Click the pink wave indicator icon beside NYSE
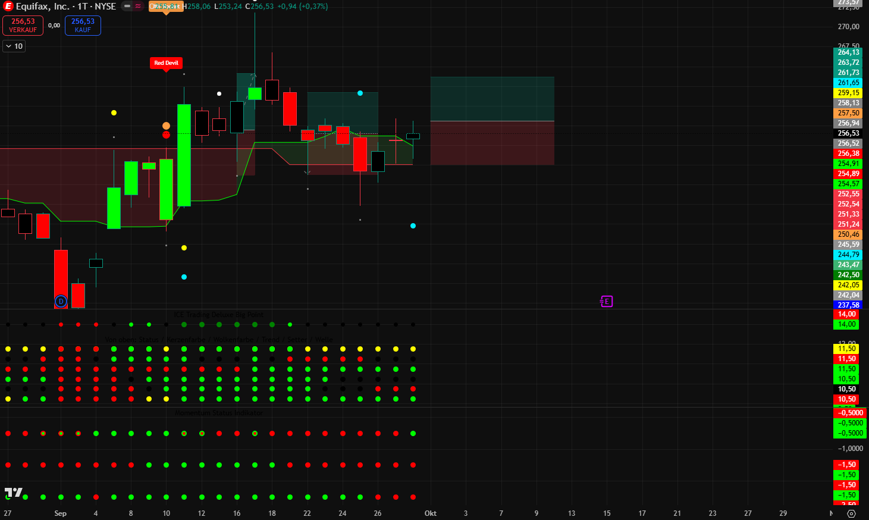 pyautogui.click(x=138, y=7)
